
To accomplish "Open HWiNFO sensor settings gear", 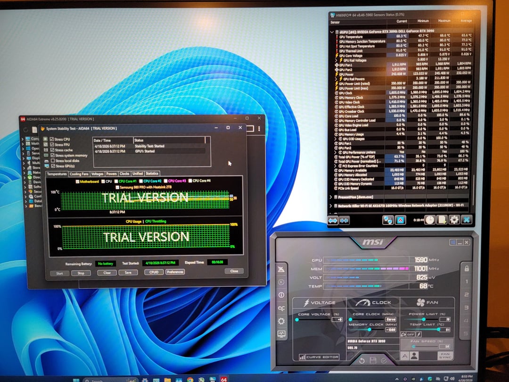I will pos(454,220).
